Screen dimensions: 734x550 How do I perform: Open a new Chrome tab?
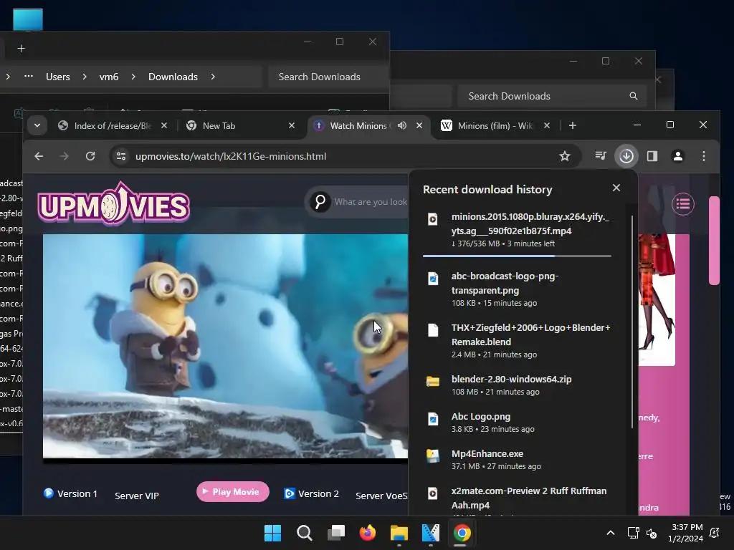click(573, 125)
